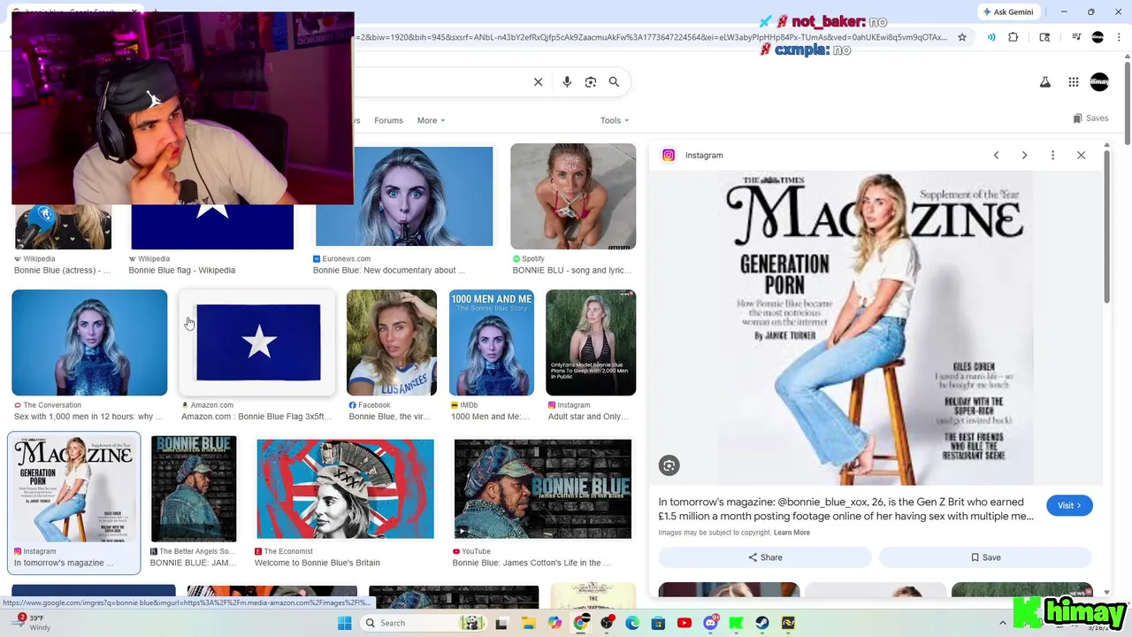1132x637 pixels.
Task: Open the IMDb 1000 Men and Me thumbnail
Action: tap(492, 342)
